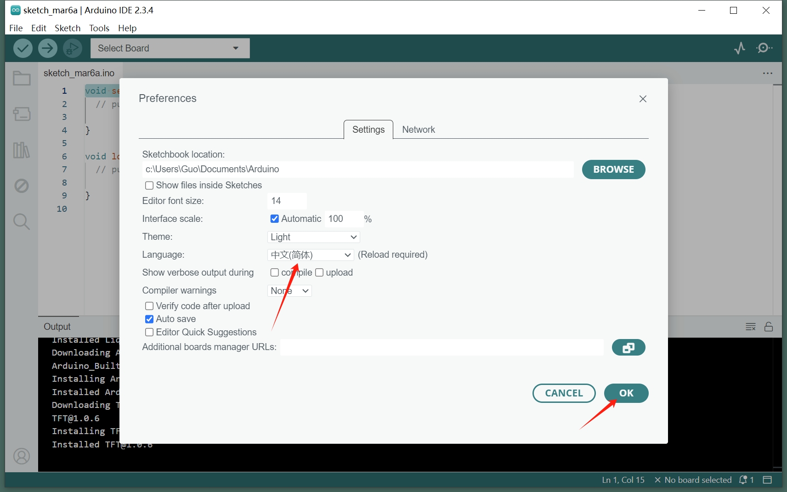The height and width of the screenshot is (492, 787).
Task: Select the sketch_mar6a.ino editor tab
Action: click(79, 73)
